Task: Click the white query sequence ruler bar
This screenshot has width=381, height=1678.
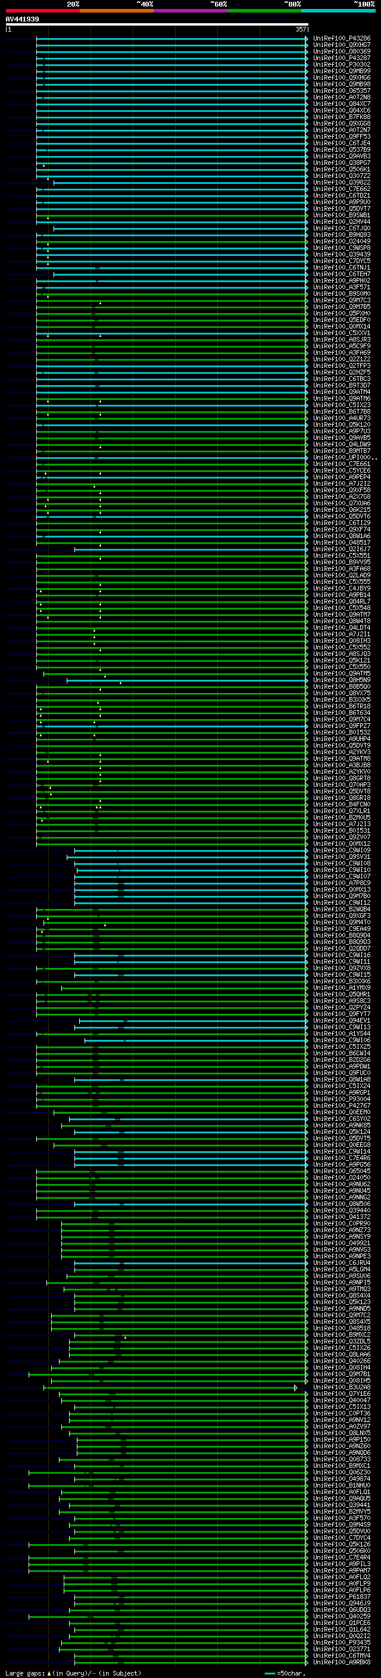Action: click(157, 25)
